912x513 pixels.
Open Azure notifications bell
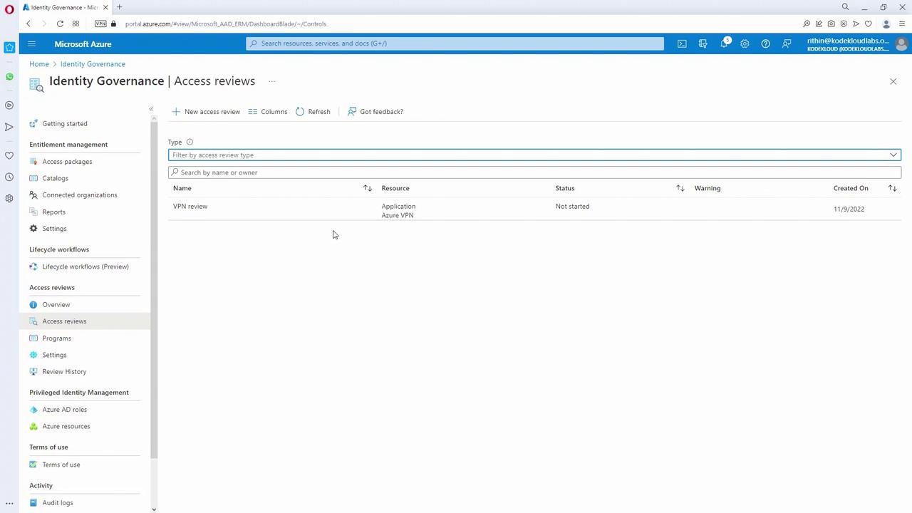pos(724,43)
